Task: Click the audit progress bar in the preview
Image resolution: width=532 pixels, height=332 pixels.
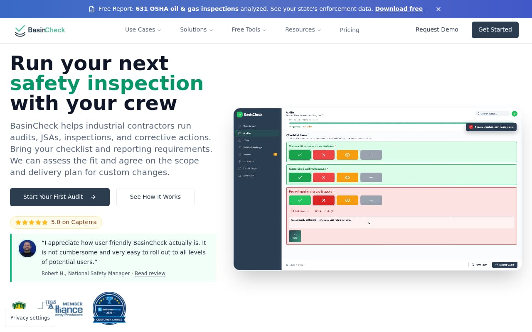Action: click(x=401, y=123)
